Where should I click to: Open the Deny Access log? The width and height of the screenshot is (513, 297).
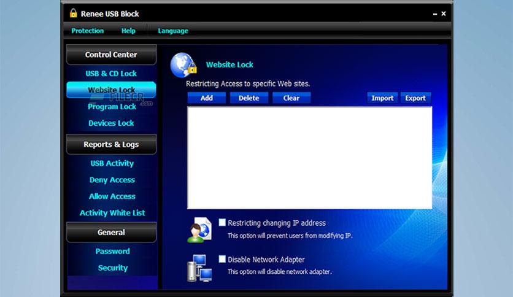tap(112, 180)
